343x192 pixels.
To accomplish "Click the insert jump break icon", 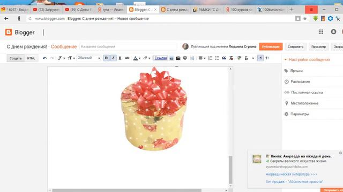I will pyautogui.click(x=192, y=58).
